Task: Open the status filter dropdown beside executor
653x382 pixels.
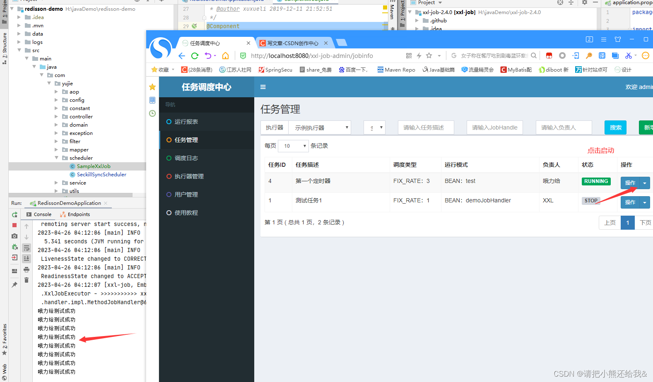Action: click(374, 127)
